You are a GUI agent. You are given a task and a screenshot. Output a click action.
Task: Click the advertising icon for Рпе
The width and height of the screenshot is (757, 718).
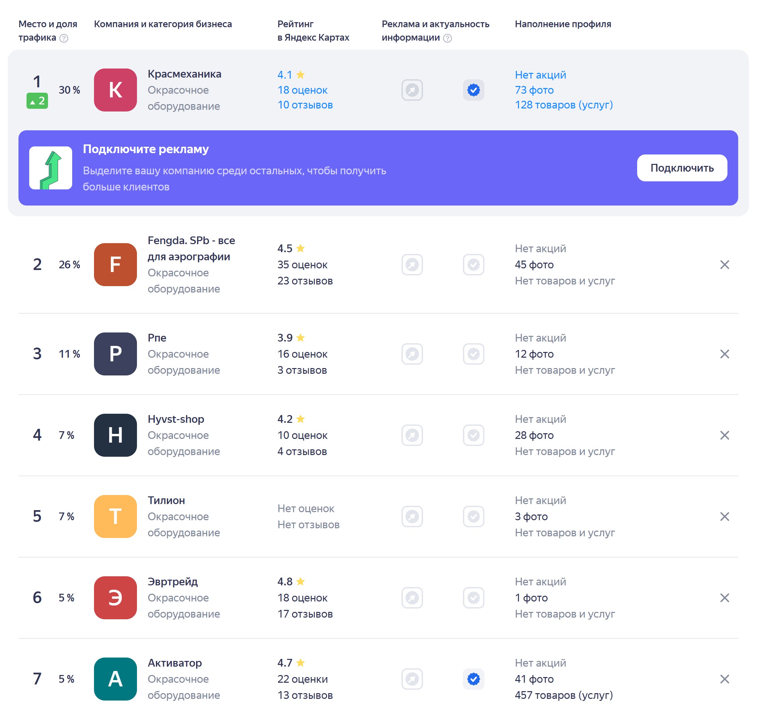412,354
